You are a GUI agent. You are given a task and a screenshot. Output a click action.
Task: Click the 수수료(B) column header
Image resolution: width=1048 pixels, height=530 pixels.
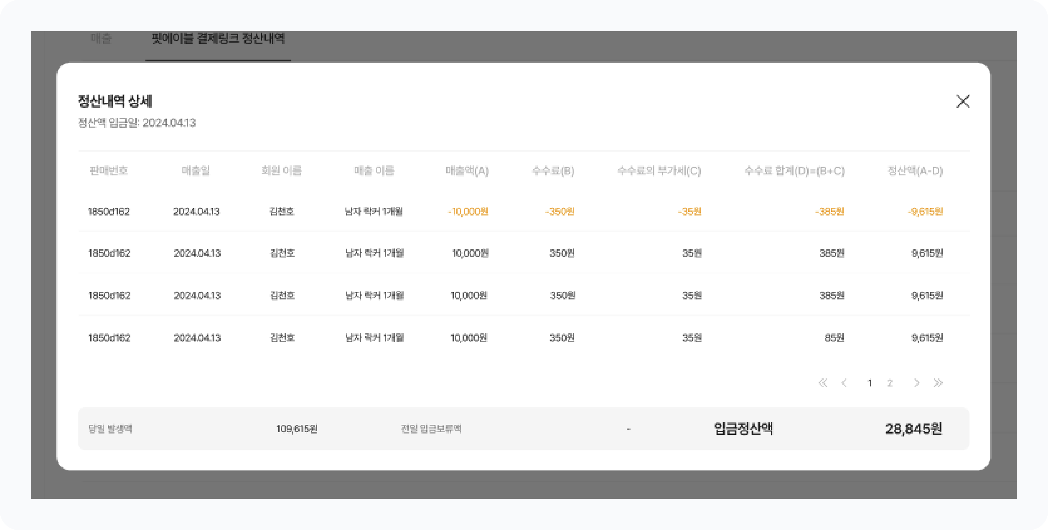click(553, 170)
